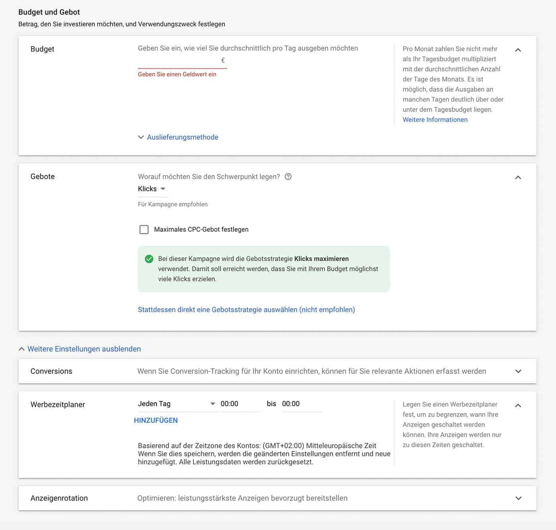Screen dimensions: 556x530
Task: Click the end time 00:00 field after bis
Action: click(x=302, y=404)
